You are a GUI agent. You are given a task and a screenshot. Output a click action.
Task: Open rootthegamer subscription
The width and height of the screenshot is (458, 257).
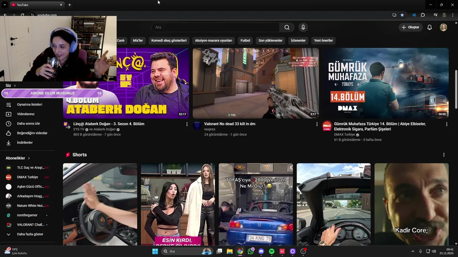click(x=28, y=215)
